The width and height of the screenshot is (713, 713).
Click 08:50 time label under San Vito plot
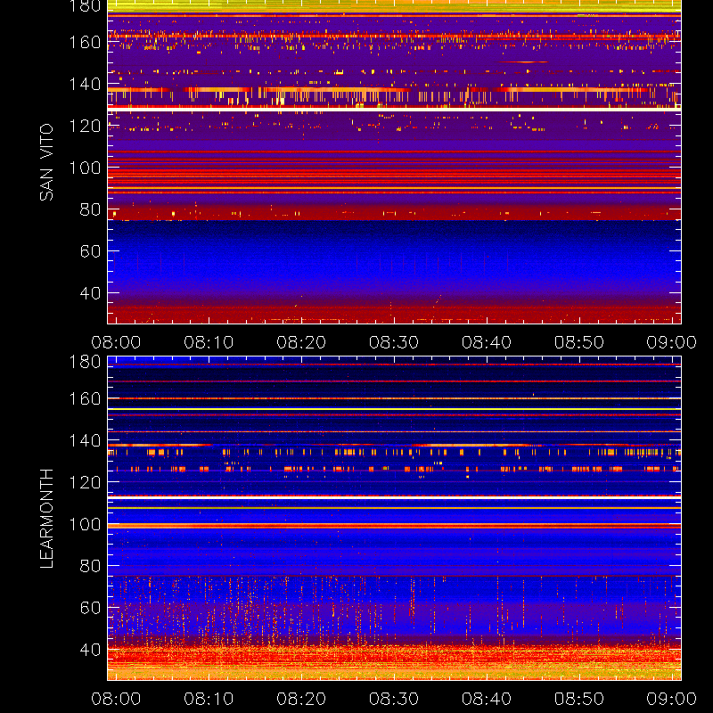click(579, 342)
